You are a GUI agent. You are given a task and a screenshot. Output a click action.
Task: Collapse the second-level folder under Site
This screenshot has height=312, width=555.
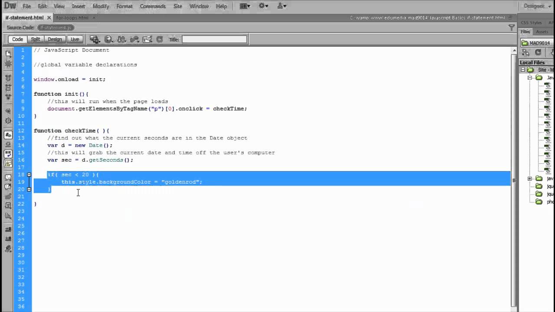(530, 78)
